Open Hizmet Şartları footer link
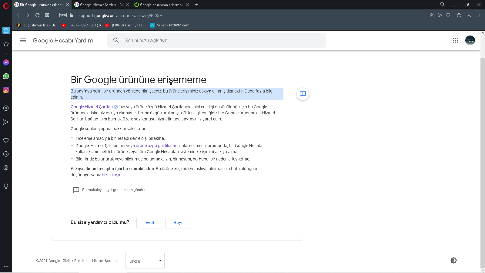 coord(104,261)
